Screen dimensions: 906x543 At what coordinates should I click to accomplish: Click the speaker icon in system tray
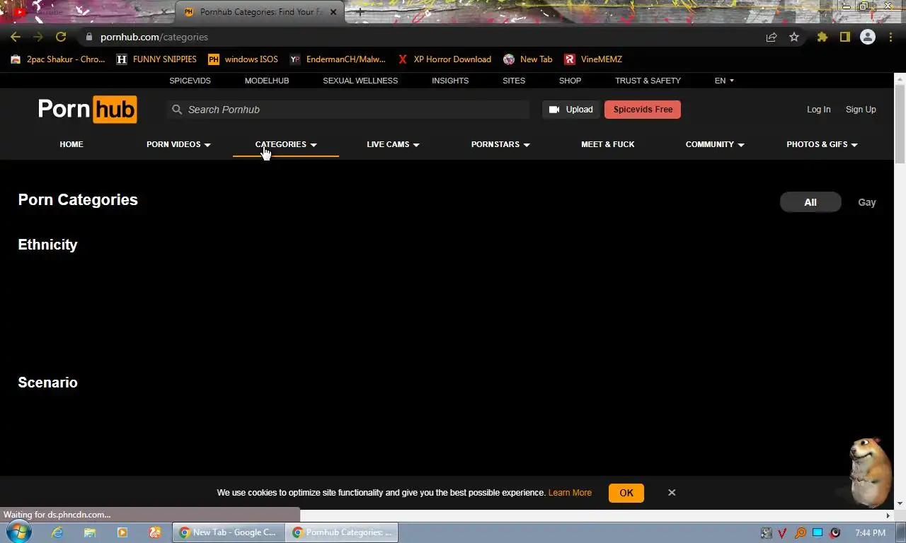(x=835, y=533)
